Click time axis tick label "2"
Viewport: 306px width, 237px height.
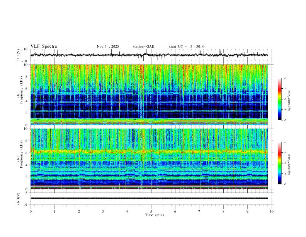[79, 211]
